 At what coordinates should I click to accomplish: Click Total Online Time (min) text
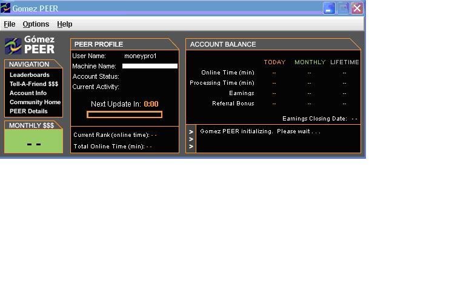coord(109,147)
